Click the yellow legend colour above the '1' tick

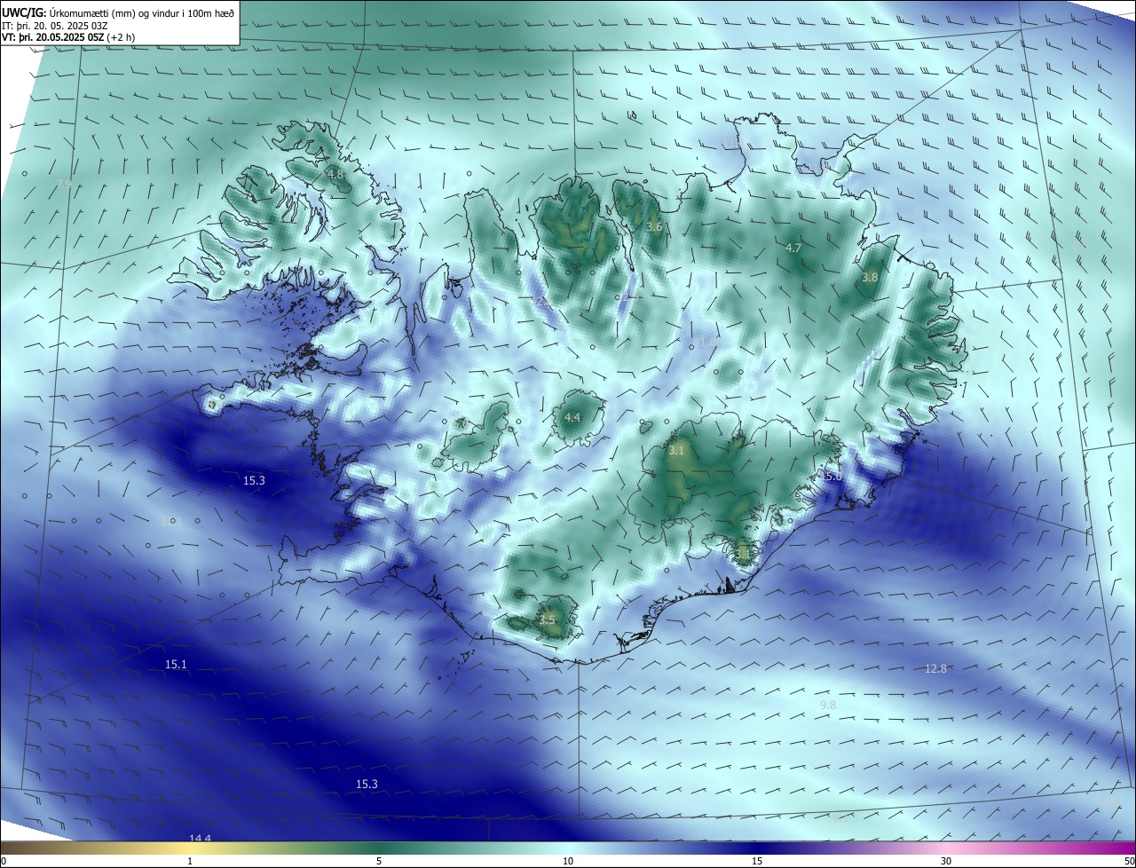click(x=190, y=848)
